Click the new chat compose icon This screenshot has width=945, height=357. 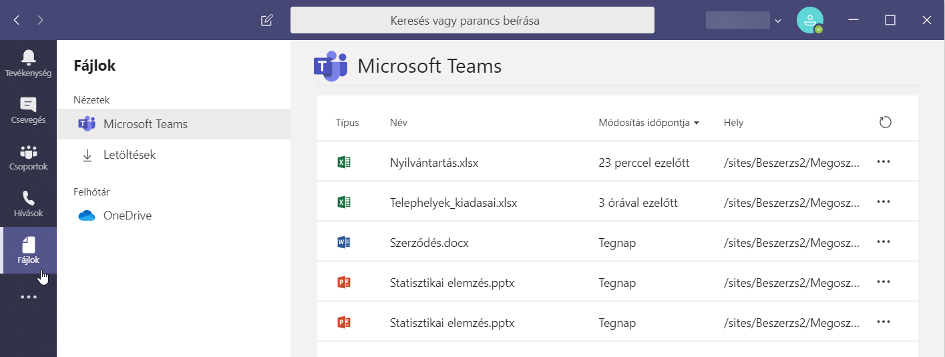[x=267, y=20]
